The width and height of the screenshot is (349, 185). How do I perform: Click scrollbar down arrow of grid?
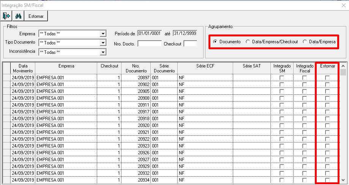click(343, 180)
